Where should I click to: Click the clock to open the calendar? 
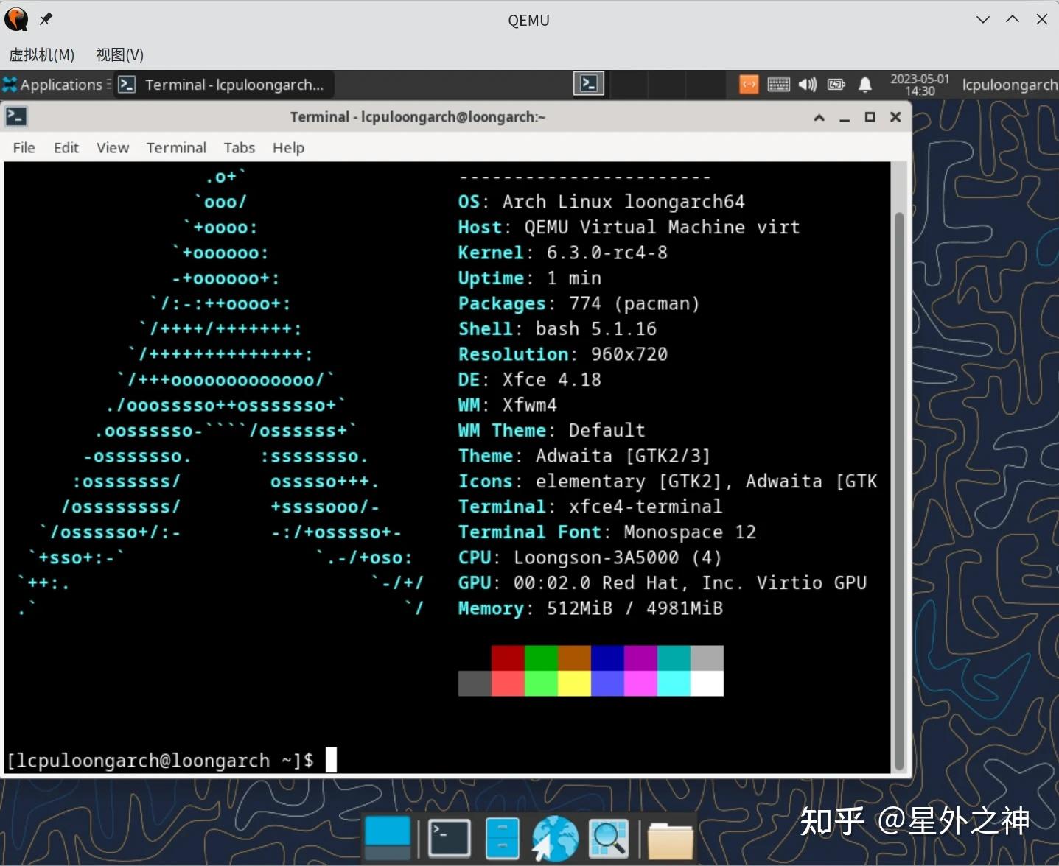pos(920,84)
